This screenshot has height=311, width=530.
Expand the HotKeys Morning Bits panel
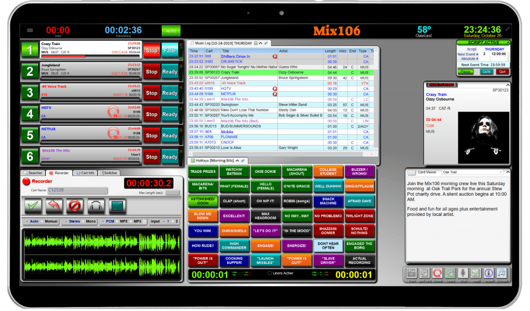pos(236,161)
